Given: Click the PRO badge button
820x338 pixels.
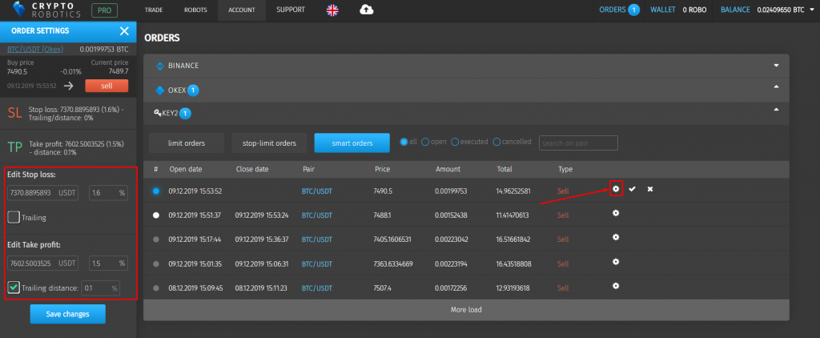Looking at the screenshot, I should click(105, 10).
